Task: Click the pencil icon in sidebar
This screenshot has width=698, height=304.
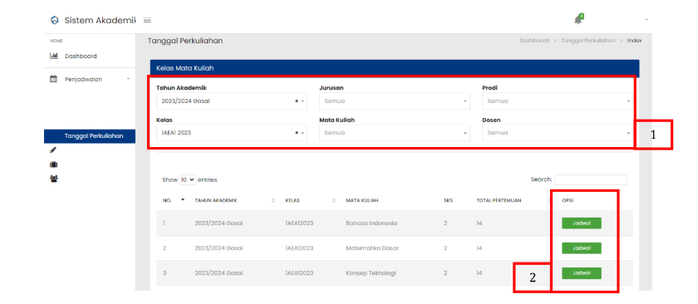Action: click(x=53, y=150)
